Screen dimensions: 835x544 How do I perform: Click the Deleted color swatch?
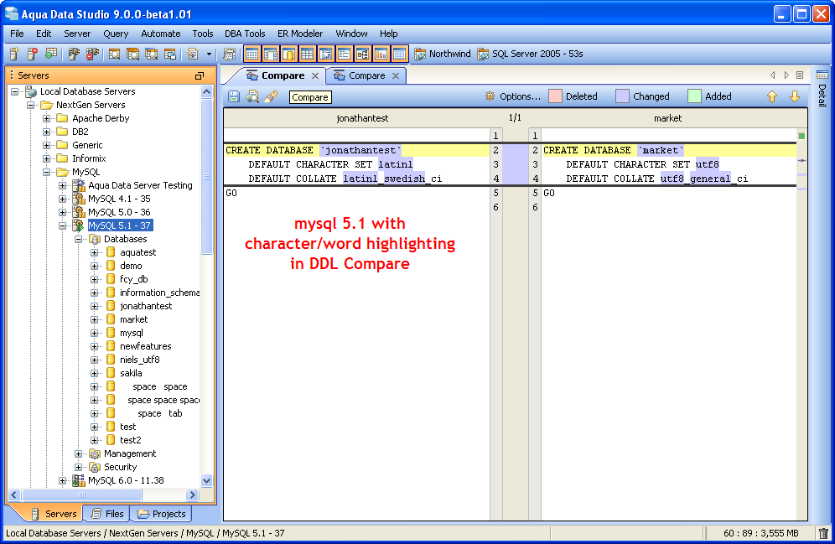pyautogui.click(x=556, y=96)
